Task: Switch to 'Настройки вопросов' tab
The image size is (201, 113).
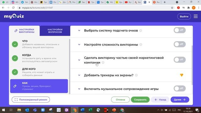Action: 55,31
